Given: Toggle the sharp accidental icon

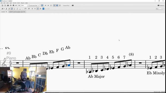Looking at the screenshot, I should [x=32, y=9].
